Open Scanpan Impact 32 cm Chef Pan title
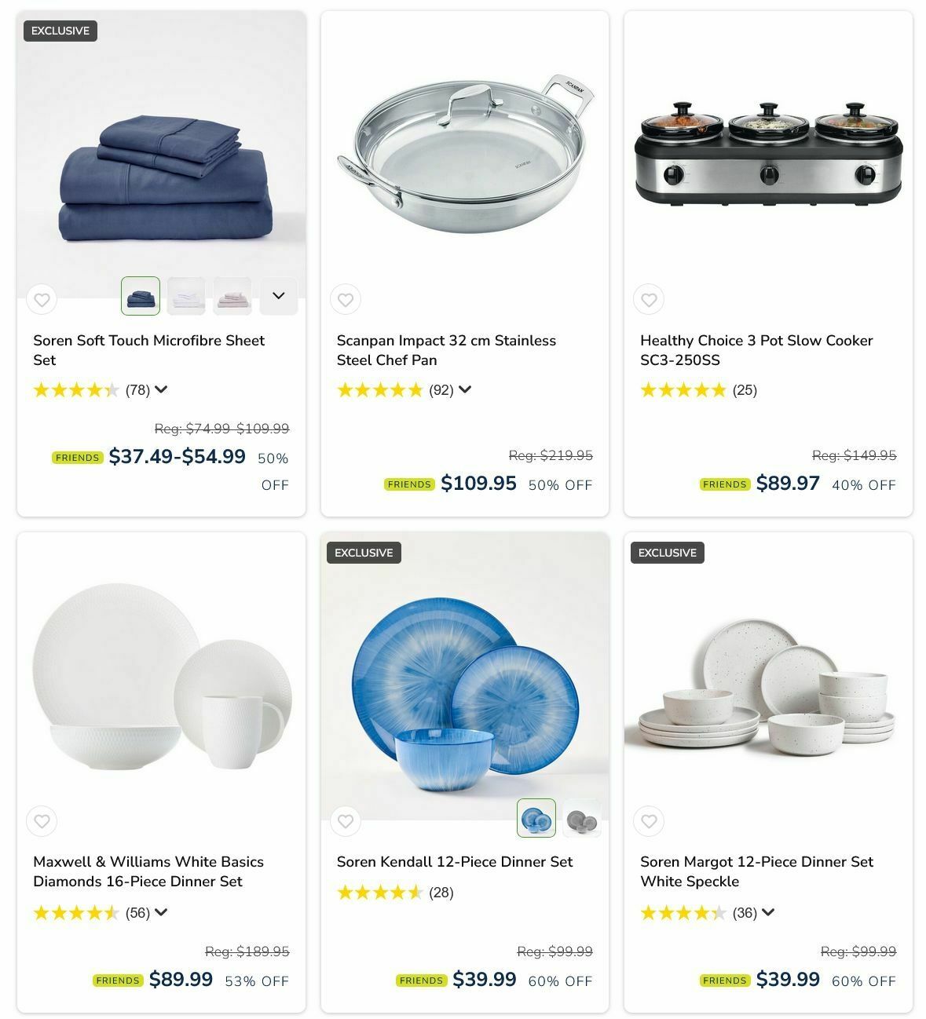Image resolution: width=926 pixels, height=1019 pixels. (446, 350)
